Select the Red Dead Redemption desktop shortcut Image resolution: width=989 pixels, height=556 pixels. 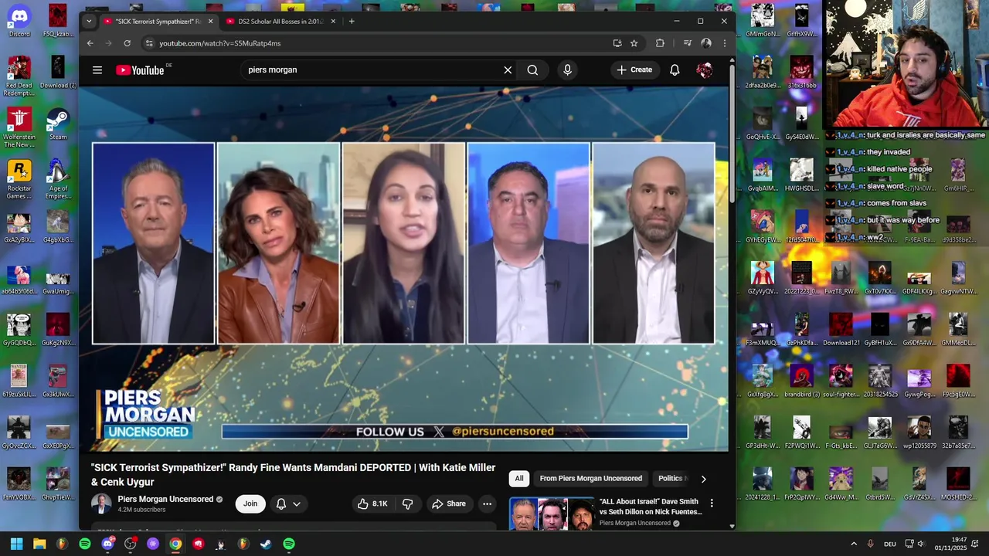(x=19, y=76)
